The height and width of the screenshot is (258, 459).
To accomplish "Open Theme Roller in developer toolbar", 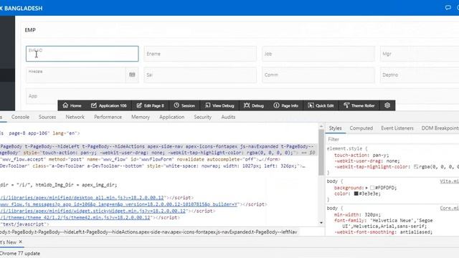I will (x=359, y=105).
